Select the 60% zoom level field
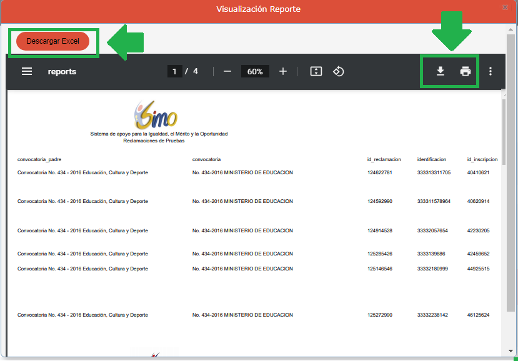The height and width of the screenshot is (361, 518). point(255,71)
